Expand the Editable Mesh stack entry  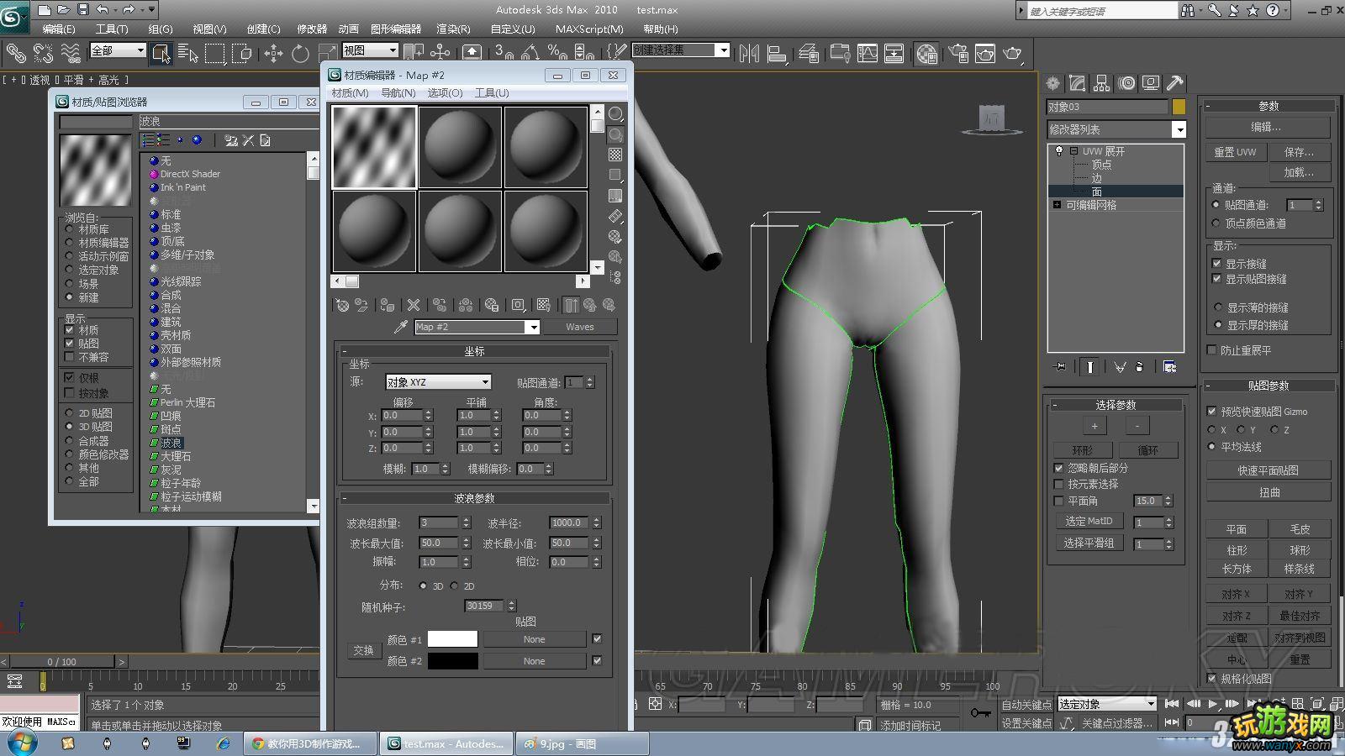click(x=1057, y=205)
